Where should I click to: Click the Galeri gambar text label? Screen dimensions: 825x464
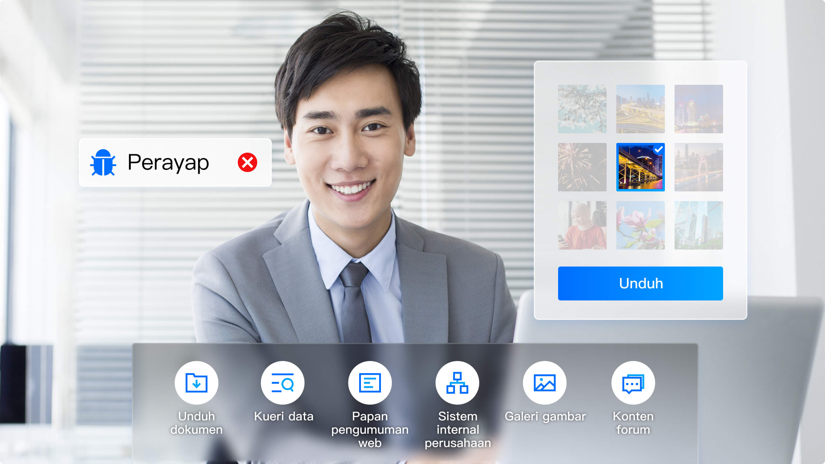point(545,416)
